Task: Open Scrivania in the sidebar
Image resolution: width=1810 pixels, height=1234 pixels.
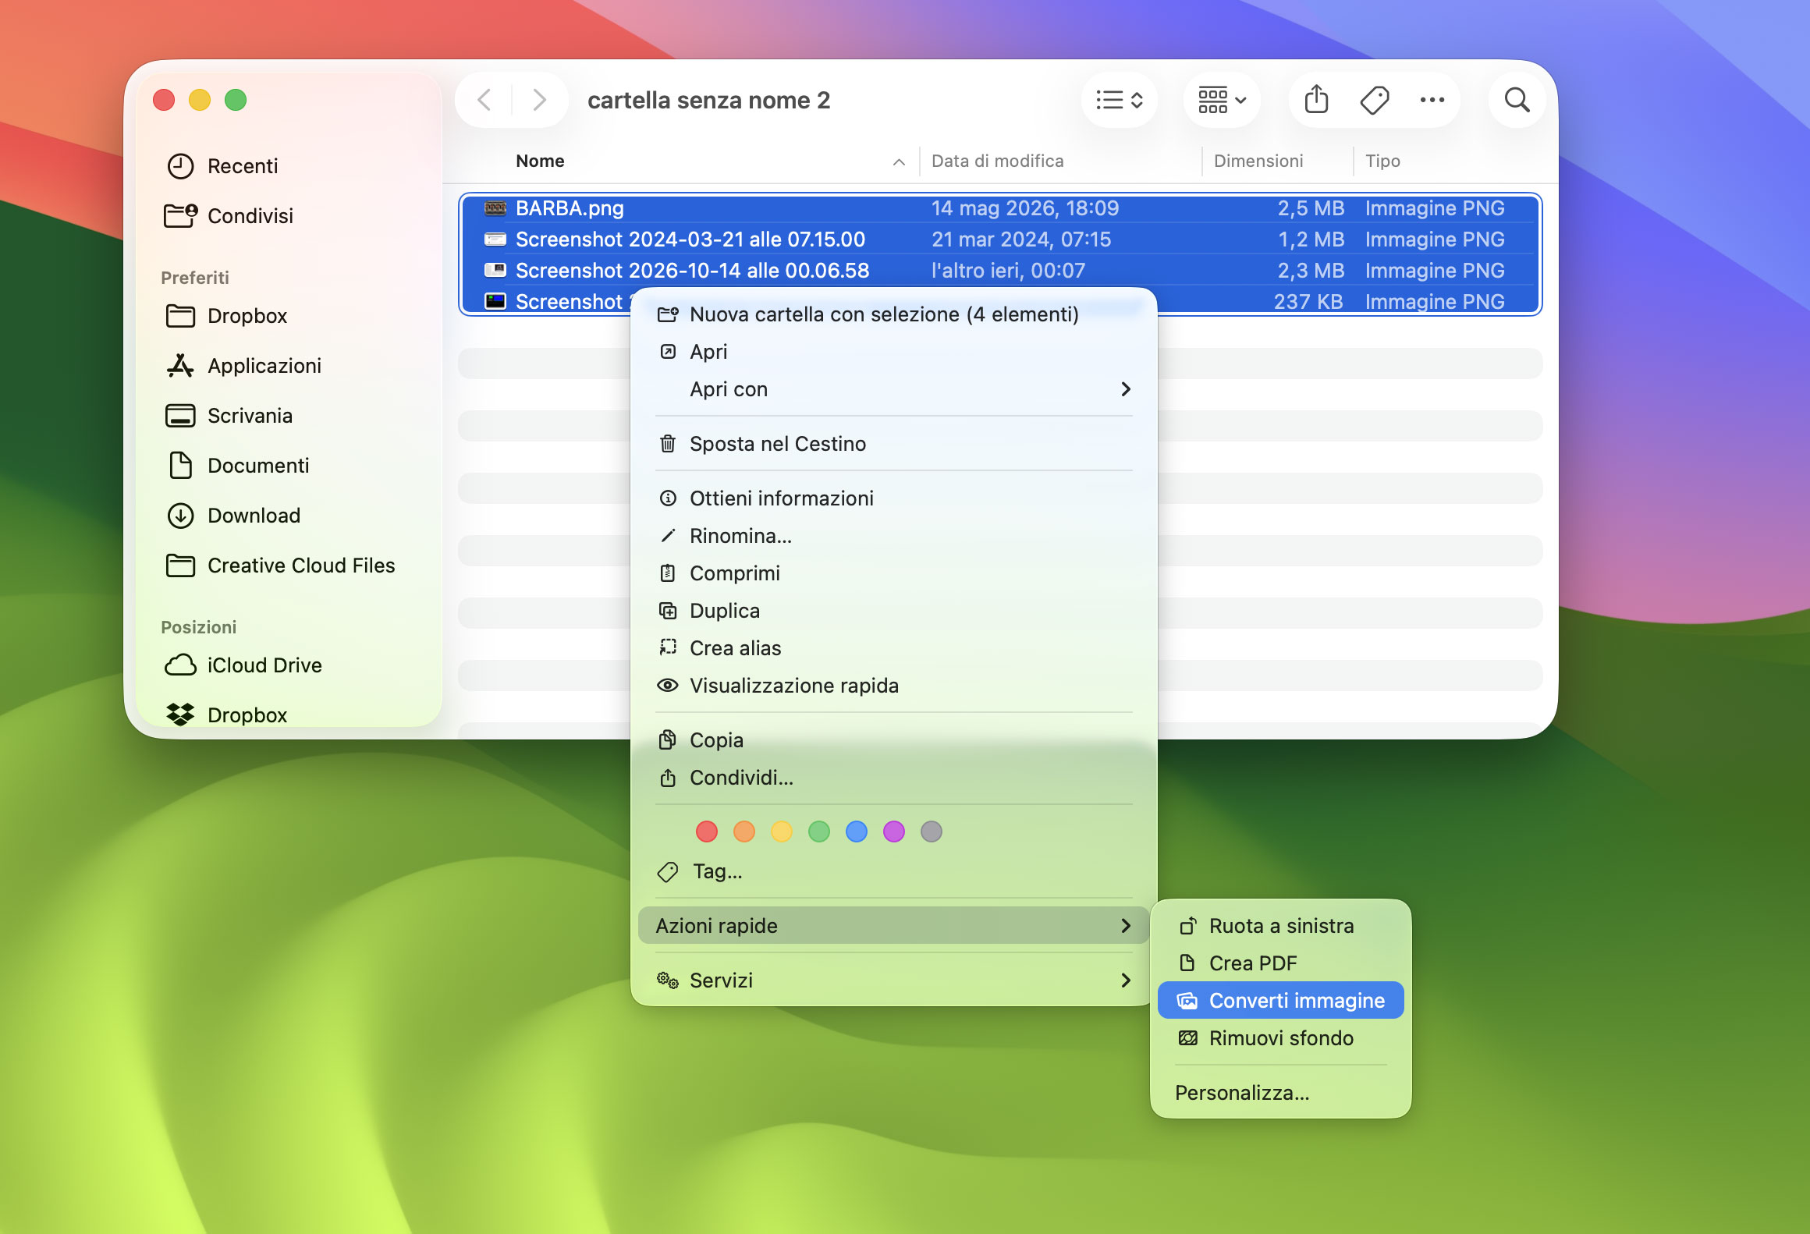Action: tap(229, 416)
